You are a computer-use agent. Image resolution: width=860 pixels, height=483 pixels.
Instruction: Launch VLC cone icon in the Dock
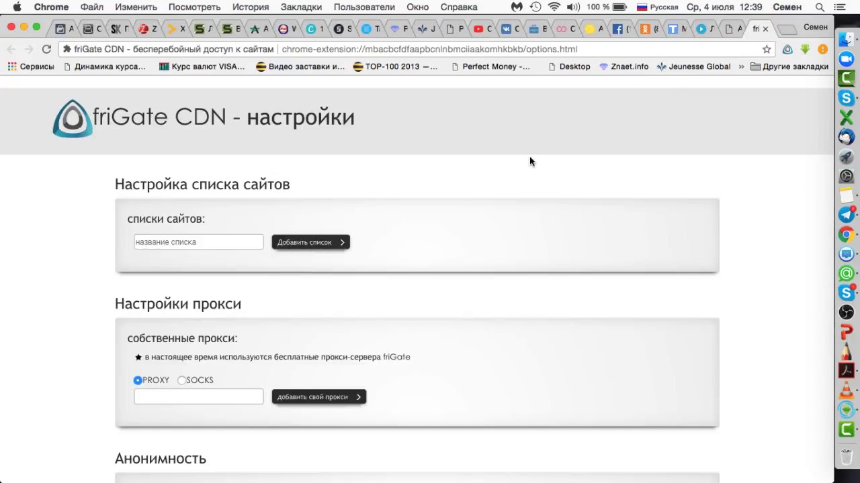[x=847, y=390]
